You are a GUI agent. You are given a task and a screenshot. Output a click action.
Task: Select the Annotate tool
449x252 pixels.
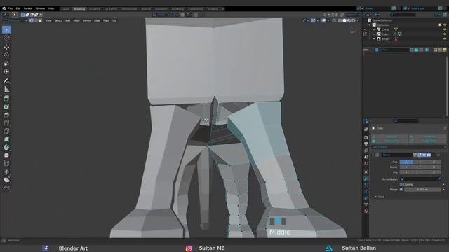click(6, 81)
